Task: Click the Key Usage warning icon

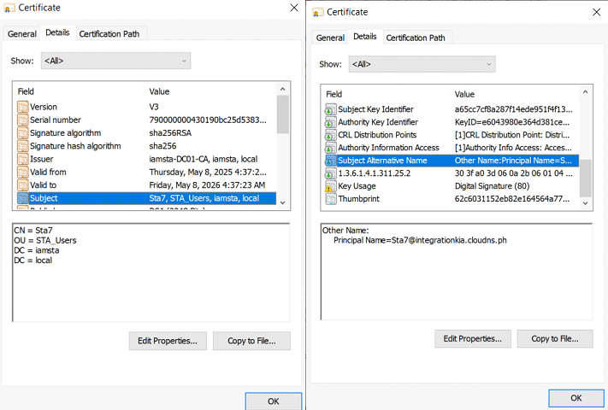Action: pos(330,186)
